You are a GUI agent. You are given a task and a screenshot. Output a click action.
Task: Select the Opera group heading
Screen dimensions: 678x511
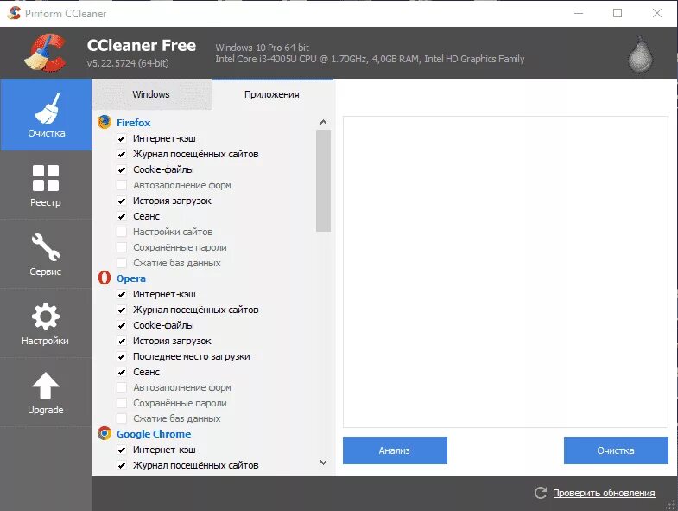[x=131, y=278]
